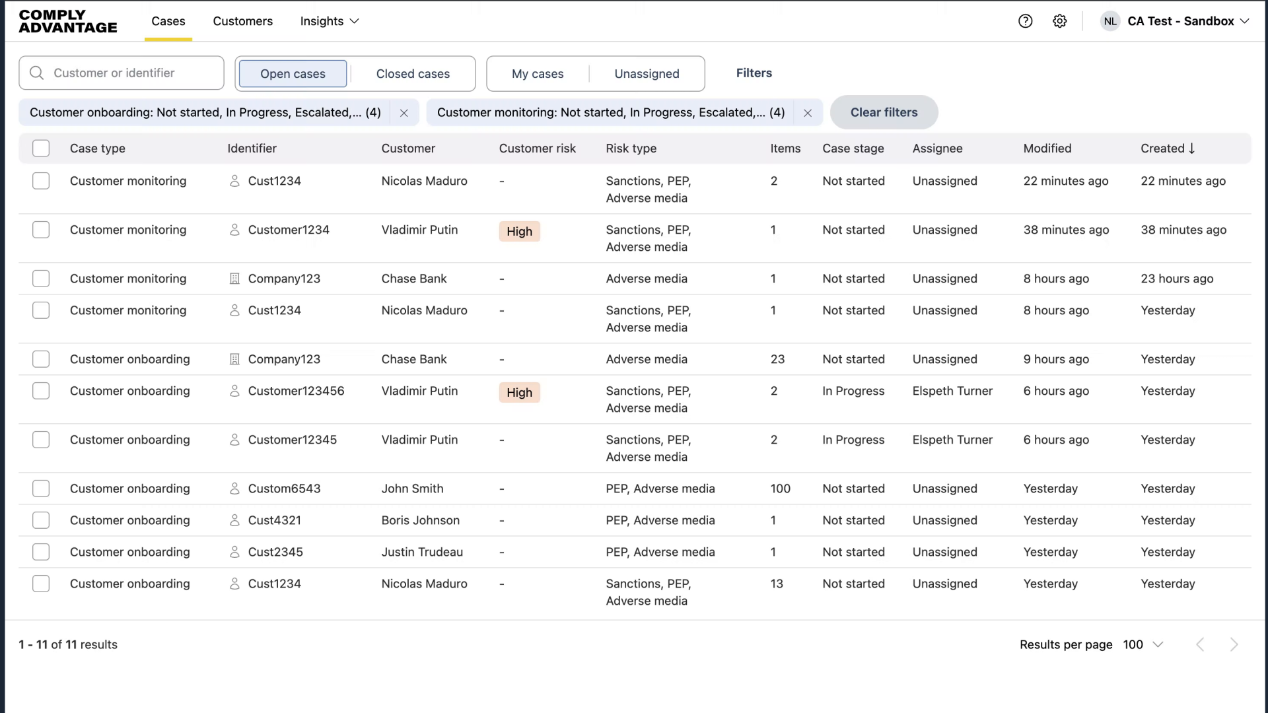
Task: Select the John Smith case checkbox
Action: coord(41,489)
